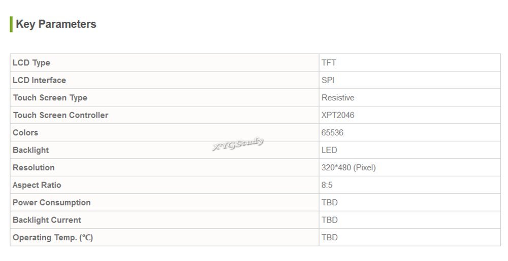Select the Resolution row label

34,168
